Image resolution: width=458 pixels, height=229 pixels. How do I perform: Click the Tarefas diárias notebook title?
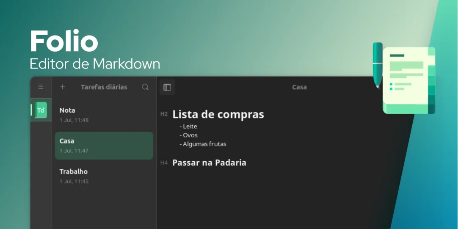104,87
